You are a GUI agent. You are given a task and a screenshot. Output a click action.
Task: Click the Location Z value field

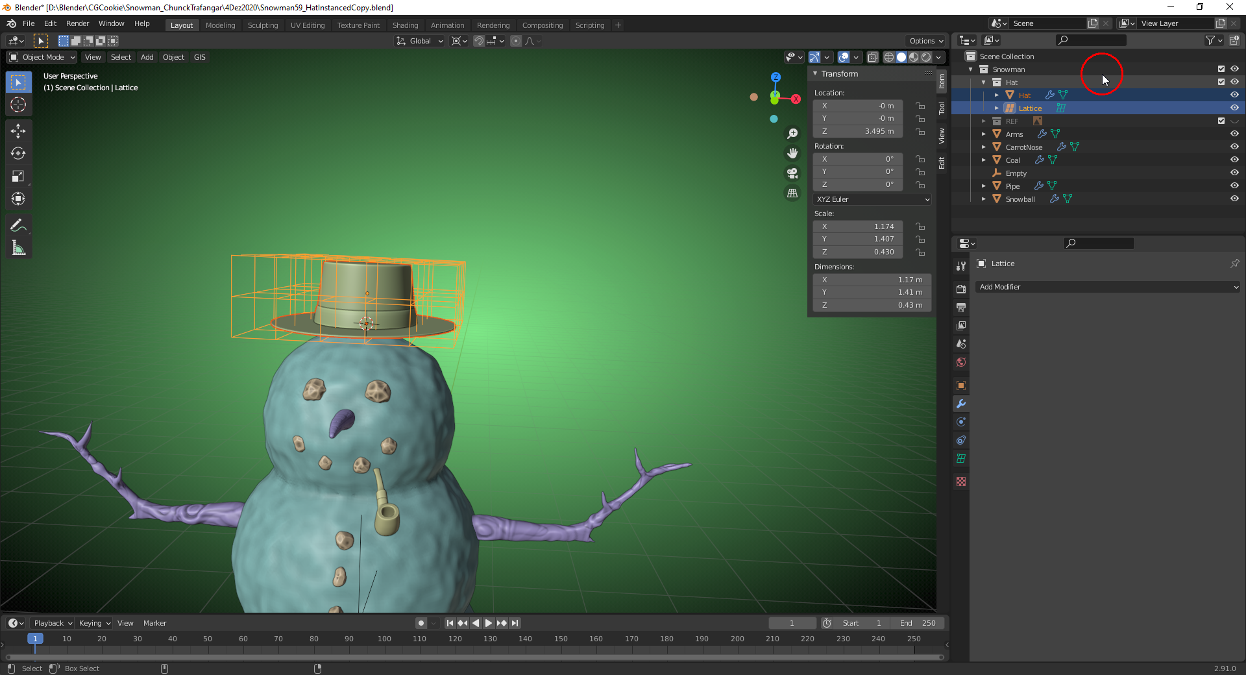pyautogui.click(x=858, y=131)
